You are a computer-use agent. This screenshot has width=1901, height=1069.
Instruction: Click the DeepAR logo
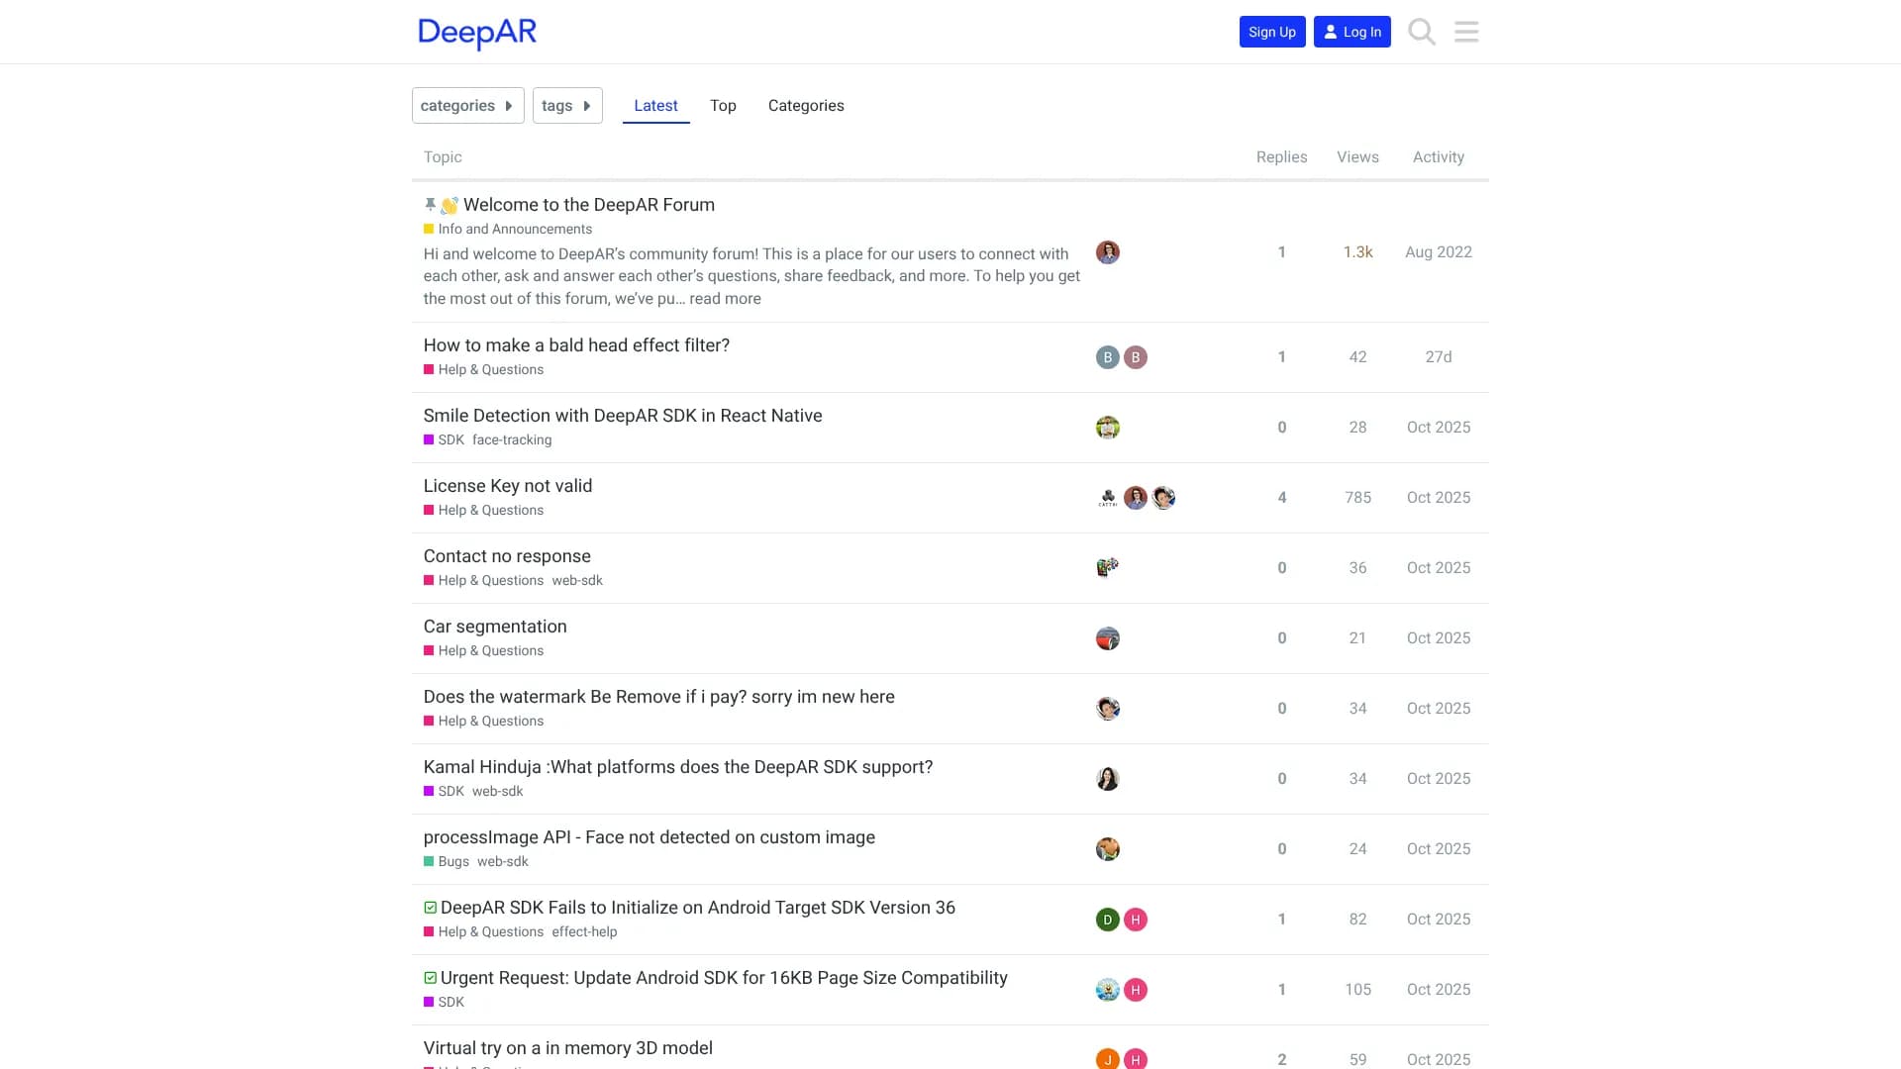click(x=477, y=33)
